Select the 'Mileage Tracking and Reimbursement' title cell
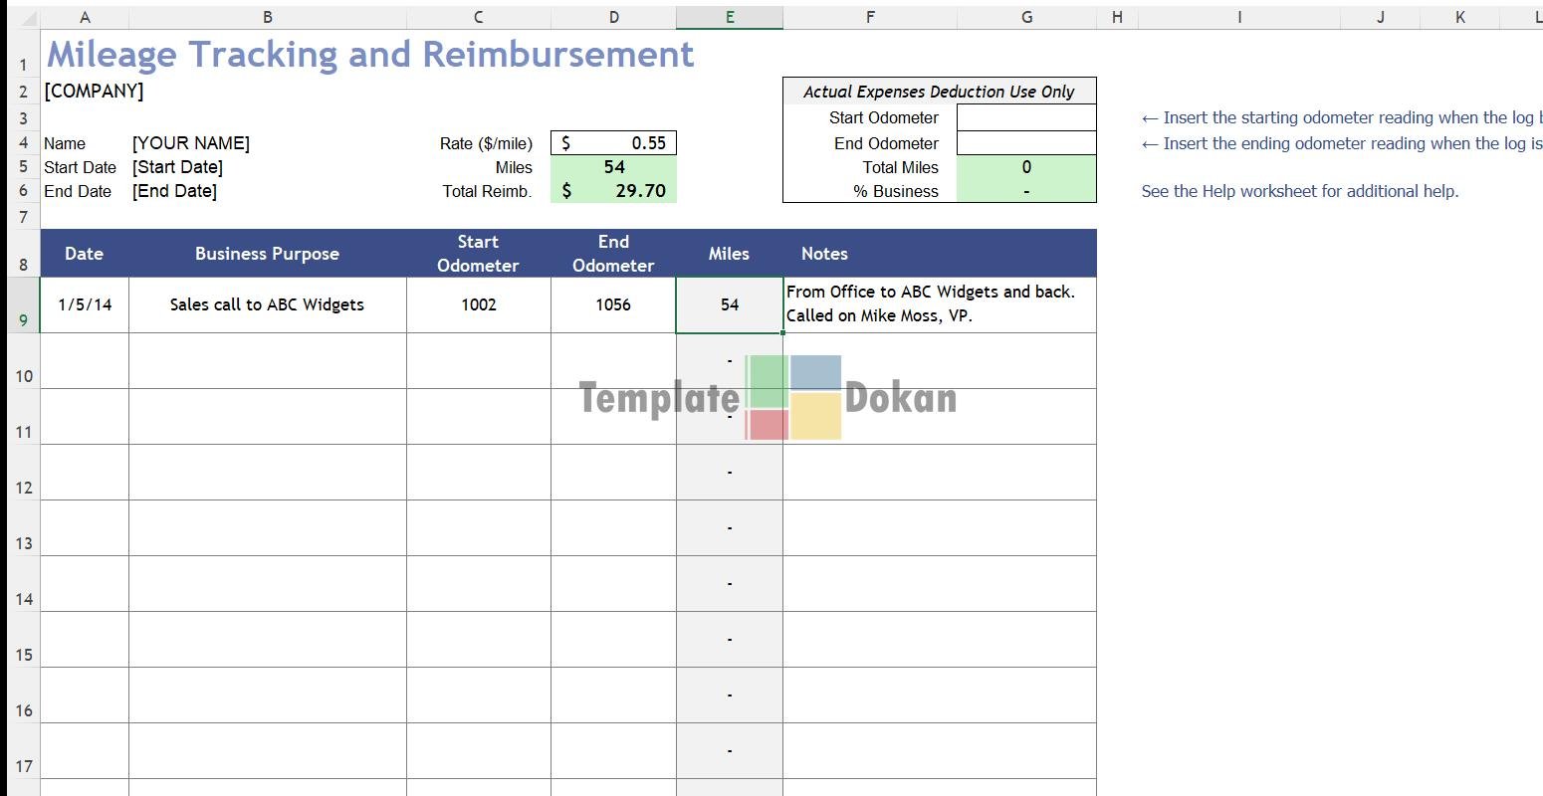Image resolution: width=1543 pixels, height=796 pixels. 370,55
